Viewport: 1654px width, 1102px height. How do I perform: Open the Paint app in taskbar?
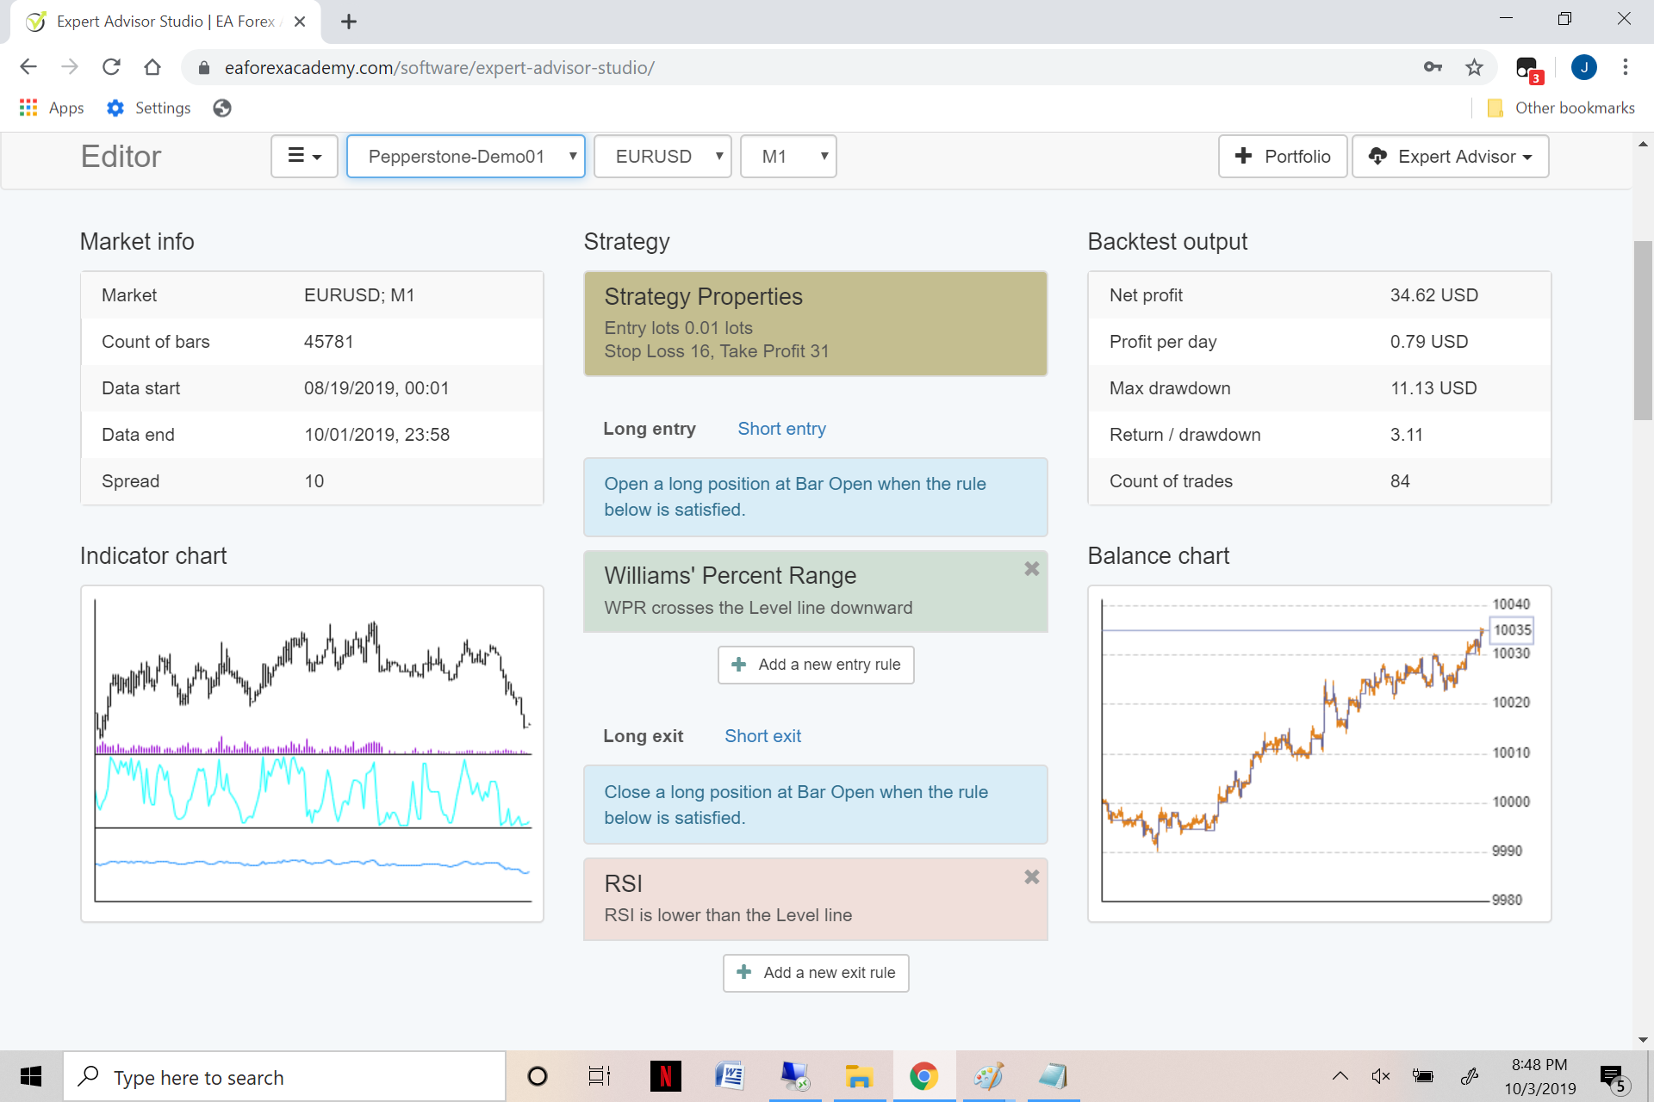[x=989, y=1076]
